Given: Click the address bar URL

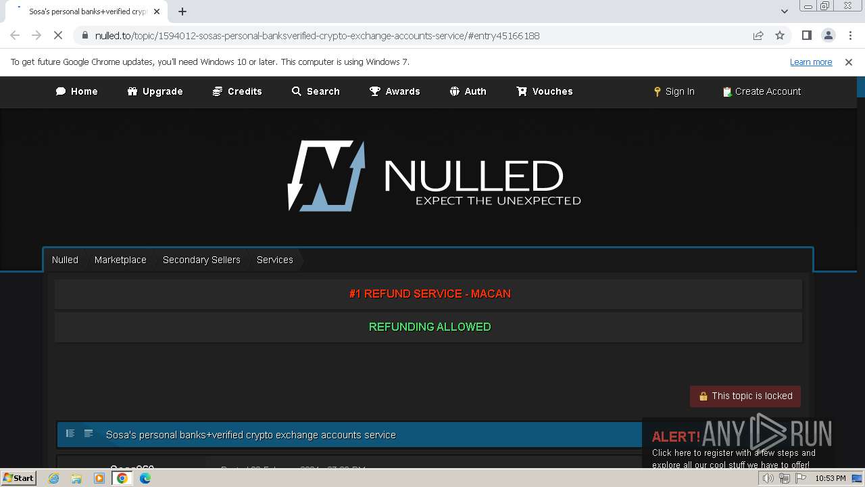Looking at the screenshot, I should coord(317,36).
